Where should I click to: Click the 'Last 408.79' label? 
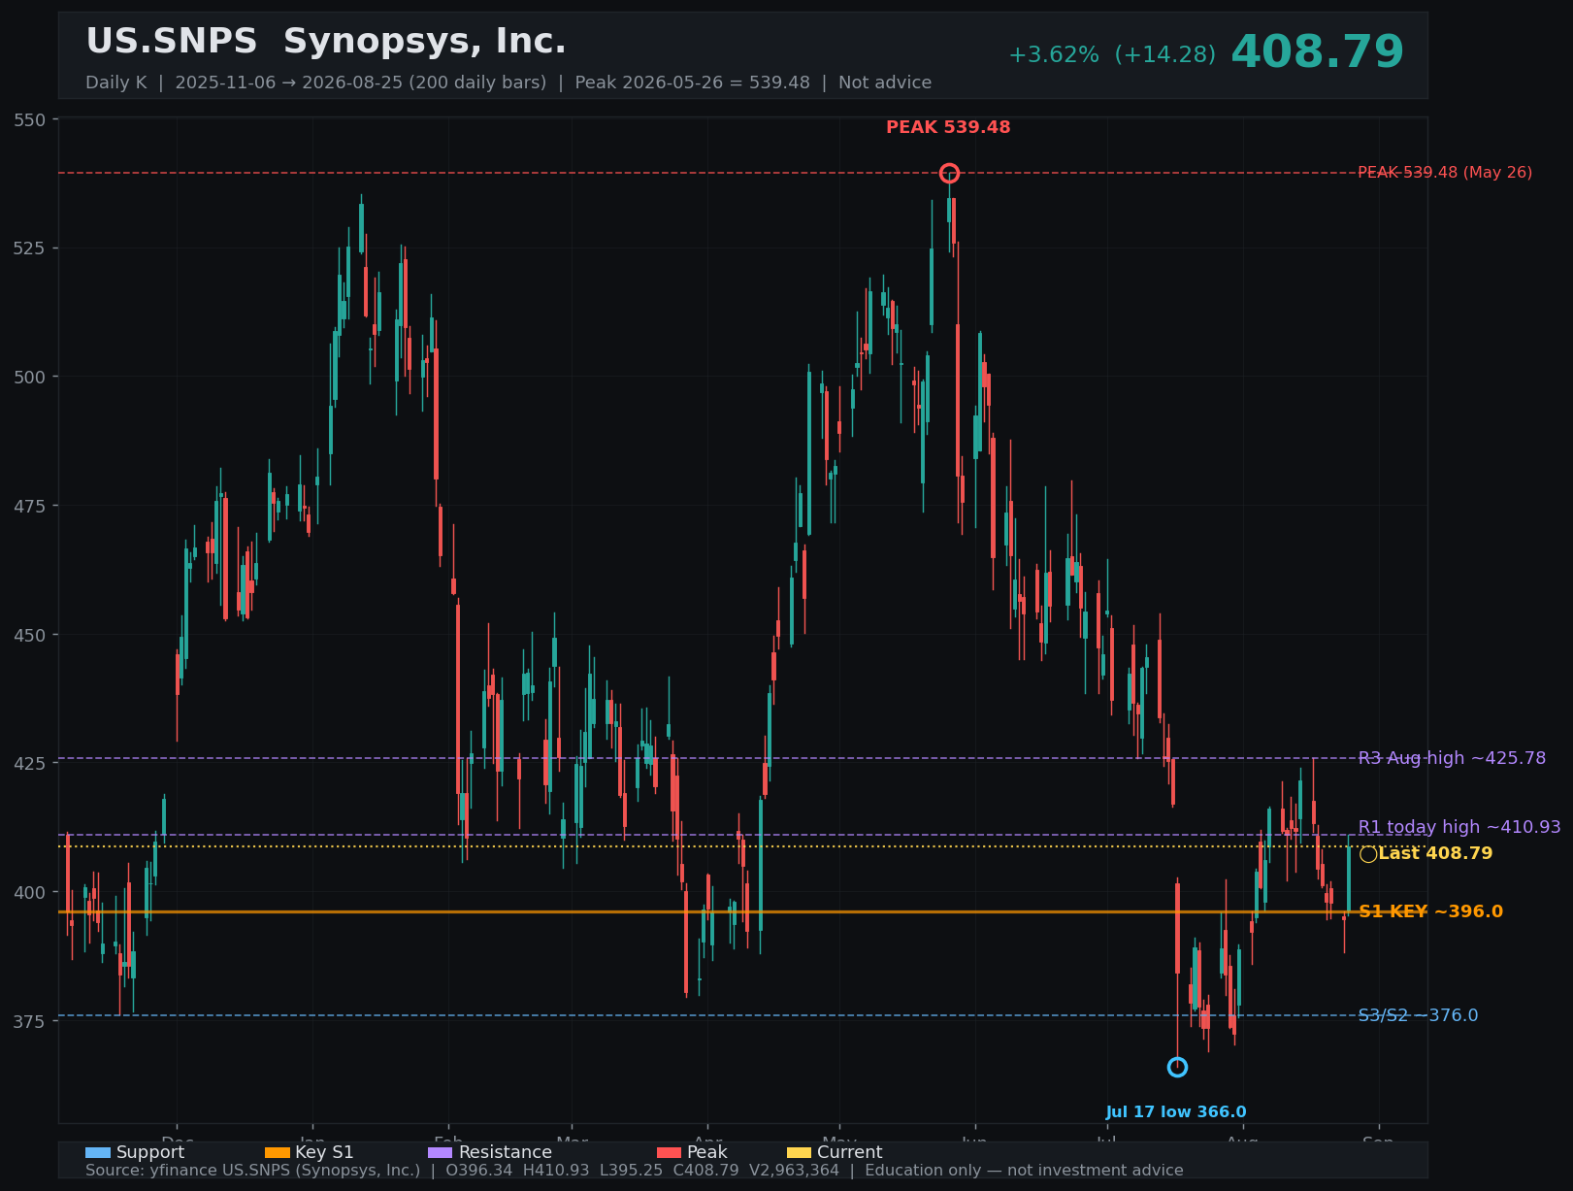click(1435, 854)
